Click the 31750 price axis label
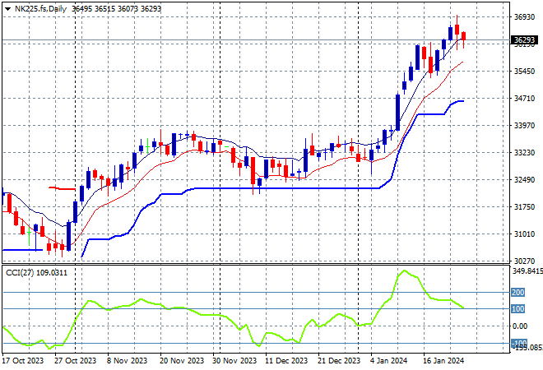This screenshot has height=370, width=543. point(524,207)
